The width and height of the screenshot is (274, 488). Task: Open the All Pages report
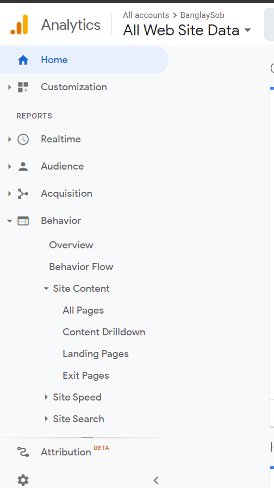click(x=83, y=310)
